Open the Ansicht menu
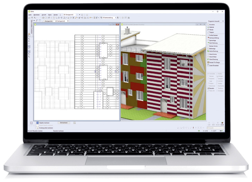Image resolution: width=252 pixels, height=182 pixels. coord(44,15)
